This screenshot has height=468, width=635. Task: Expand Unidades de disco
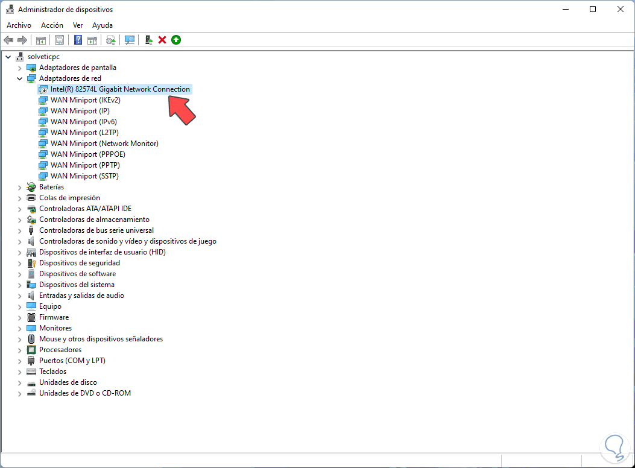pos(19,382)
